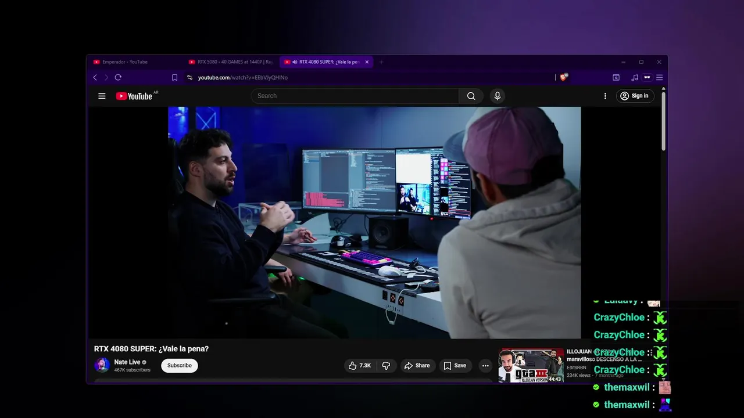Click the youtube.com address bar URL
Image resolution: width=744 pixels, height=418 pixels.
243,77
